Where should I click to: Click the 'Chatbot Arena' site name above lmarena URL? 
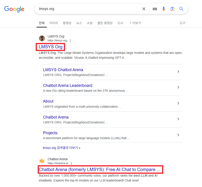coord(58,159)
